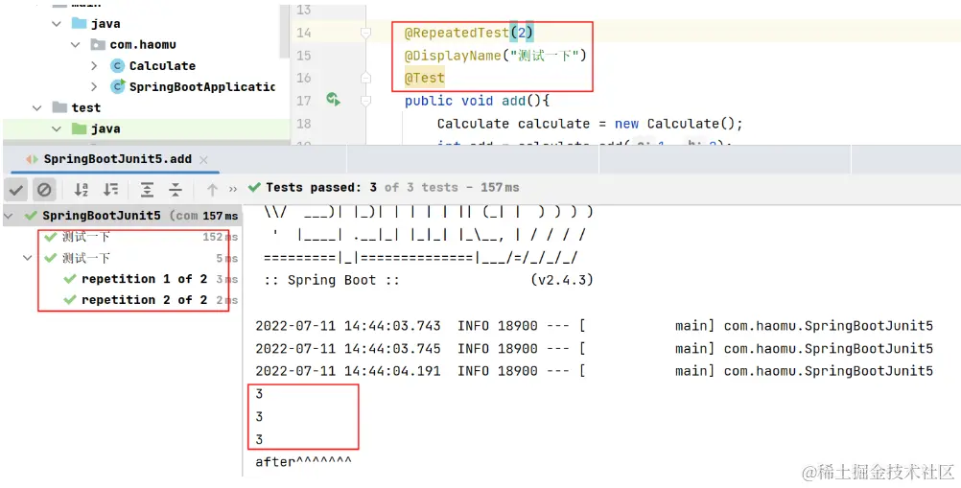Click run test gutter icon at line 17
Viewport: 961px width, 488px height.
[334, 100]
